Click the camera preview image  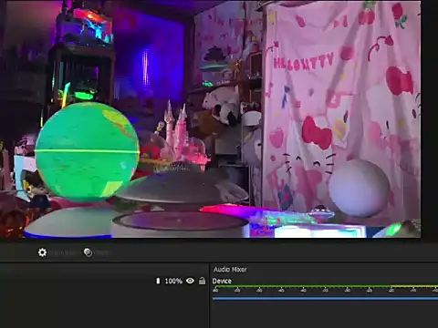[211, 119]
